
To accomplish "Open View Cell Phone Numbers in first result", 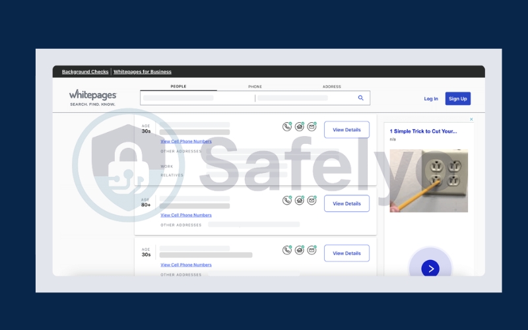I will coord(186,141).
